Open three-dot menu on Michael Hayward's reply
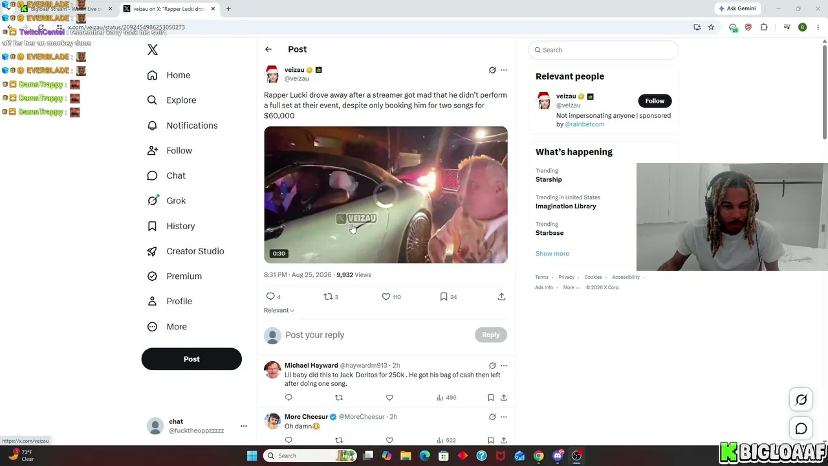828x466 pixels. click(504, 366)
